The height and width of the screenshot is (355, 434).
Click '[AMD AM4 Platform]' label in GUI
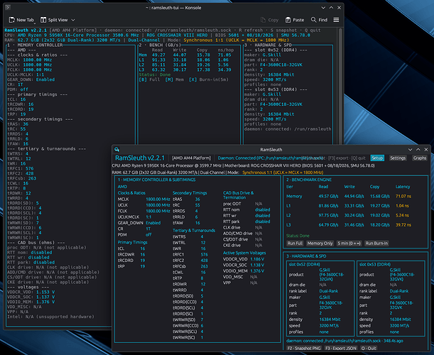tap(191, 158)
